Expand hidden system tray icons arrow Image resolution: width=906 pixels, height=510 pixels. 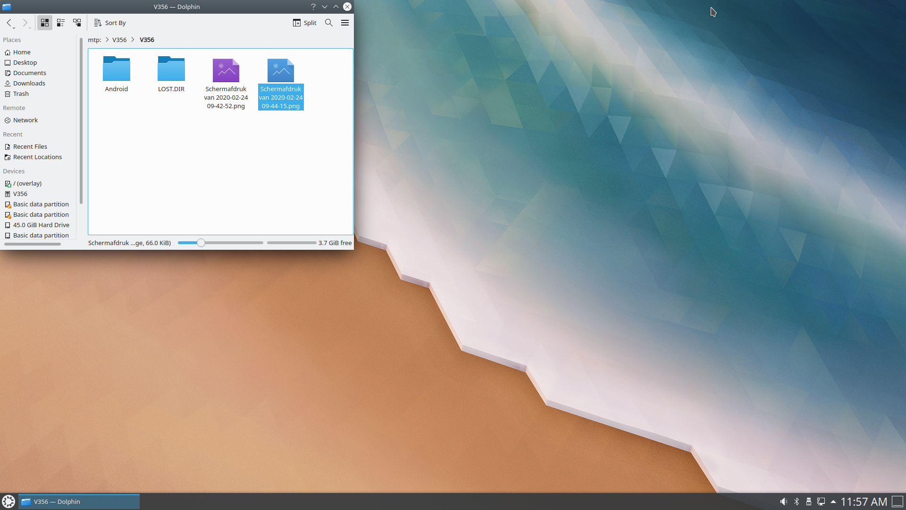[x=833, y=501]
